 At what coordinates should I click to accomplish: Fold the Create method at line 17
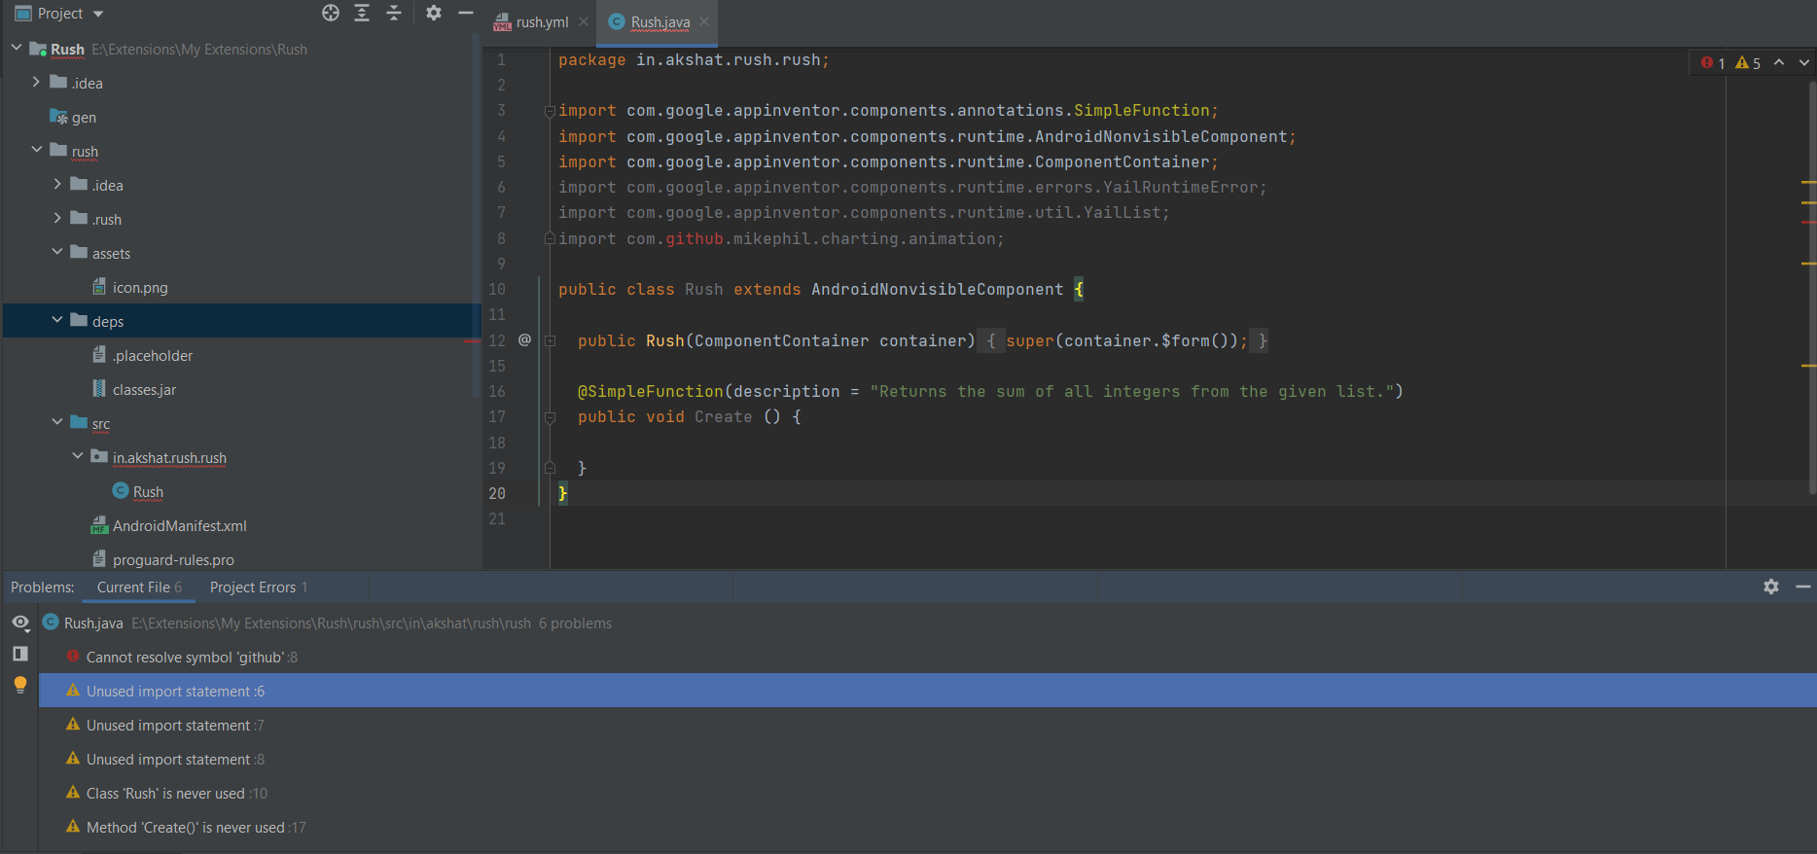[x=550, y=417]
